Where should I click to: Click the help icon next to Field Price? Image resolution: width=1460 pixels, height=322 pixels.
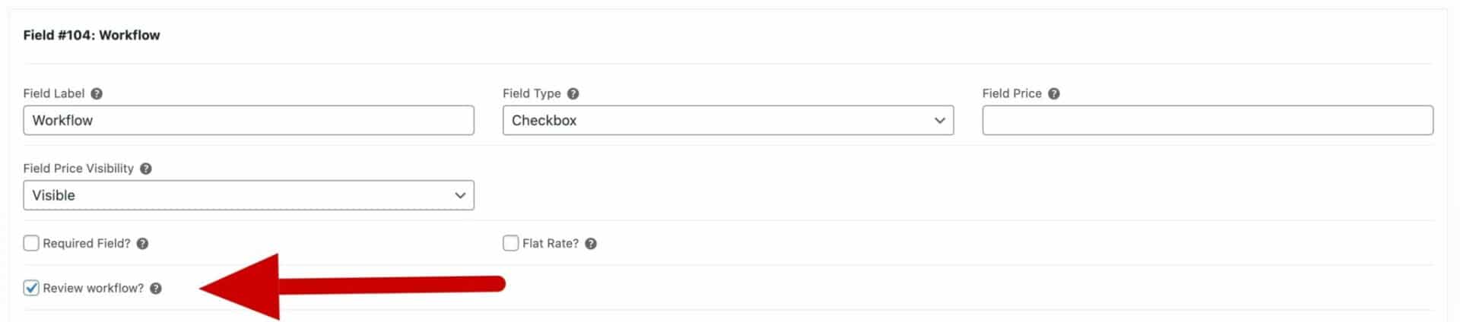[x=1054, y=93]
